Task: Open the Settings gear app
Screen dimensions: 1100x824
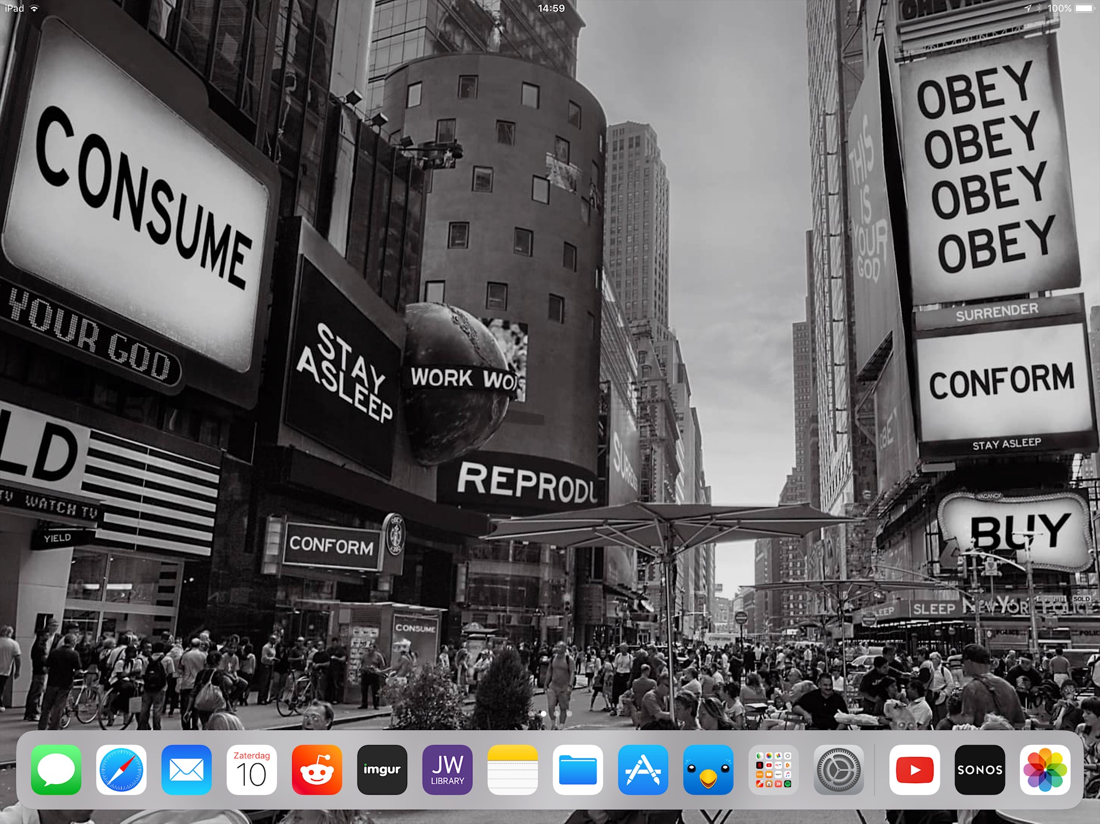Action: (x=839, y=769)
